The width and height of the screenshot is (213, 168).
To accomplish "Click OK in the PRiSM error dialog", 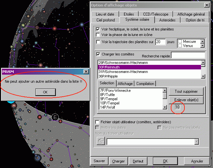I will click(45, 92).
